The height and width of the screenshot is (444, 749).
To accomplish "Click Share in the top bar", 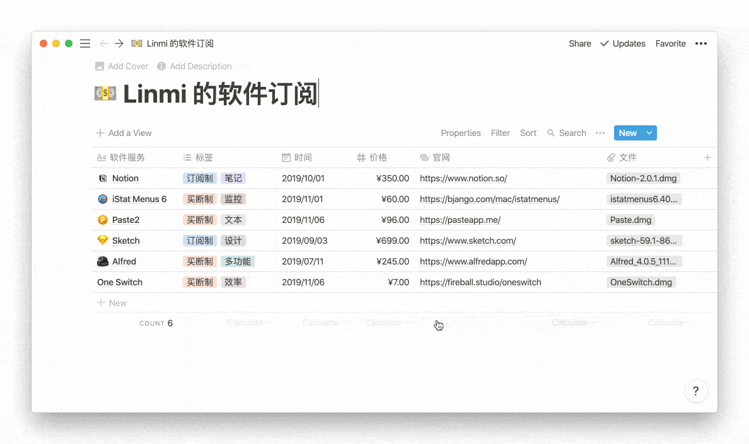I will [x=580, y=43].
